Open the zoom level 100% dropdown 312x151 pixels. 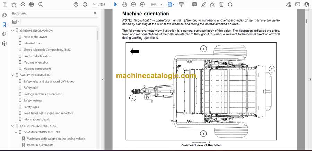click(156, 5)
